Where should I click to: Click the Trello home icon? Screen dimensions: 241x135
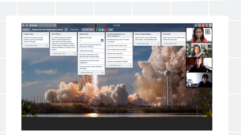coord(27,25)
